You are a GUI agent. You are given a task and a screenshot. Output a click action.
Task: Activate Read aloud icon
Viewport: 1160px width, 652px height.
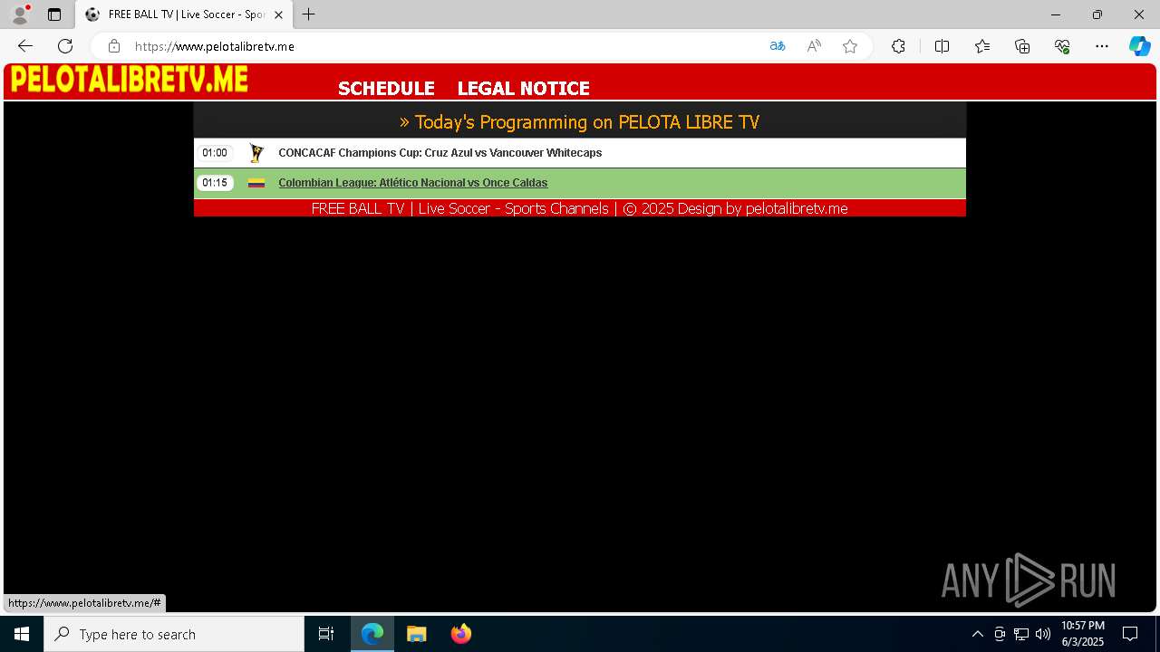(x=814, y=46)
